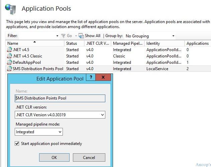Sort by the Applications column header
The width and height of the screenshot is (211, 167).
198,43
